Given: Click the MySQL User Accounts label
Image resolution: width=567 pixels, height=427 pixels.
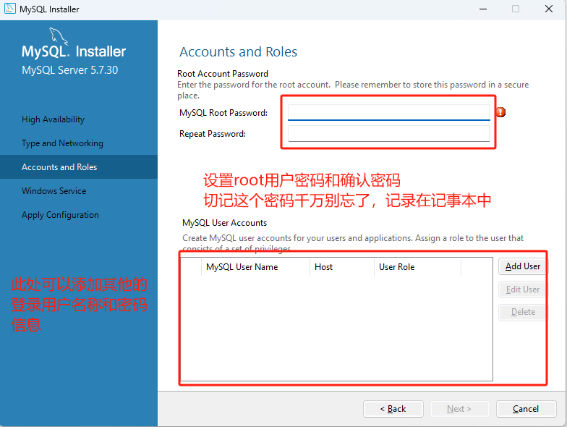Looking at the screenshot, I should (224, 223).
